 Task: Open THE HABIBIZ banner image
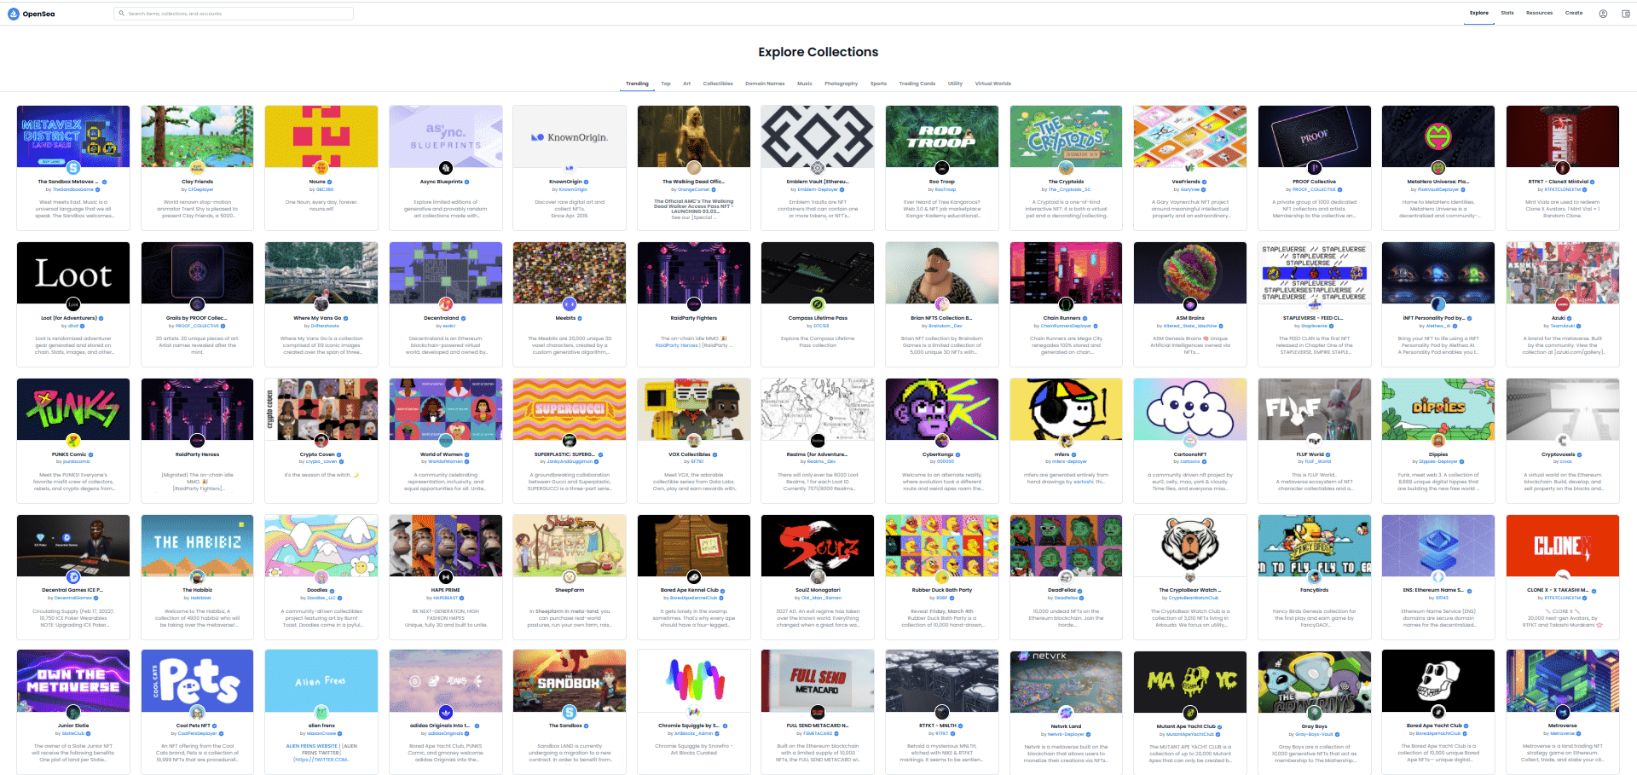click(197, 546)
